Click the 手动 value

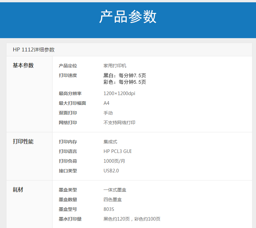click(x=108, y=113)
